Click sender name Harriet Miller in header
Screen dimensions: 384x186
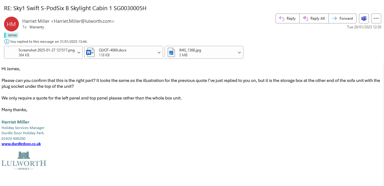point(36,21)
